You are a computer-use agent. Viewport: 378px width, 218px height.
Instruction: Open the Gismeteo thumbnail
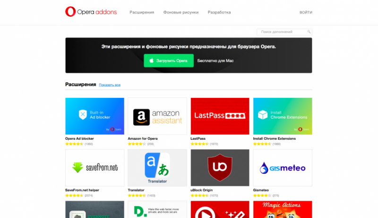[283, 168]
